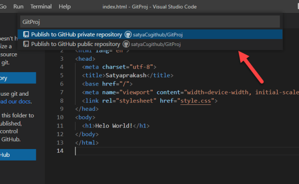Click the closing </body> tag on line 12
Image resolution: width=299 pixels, height=184 pixels.
pyautogui.click(x=87, y=134)
